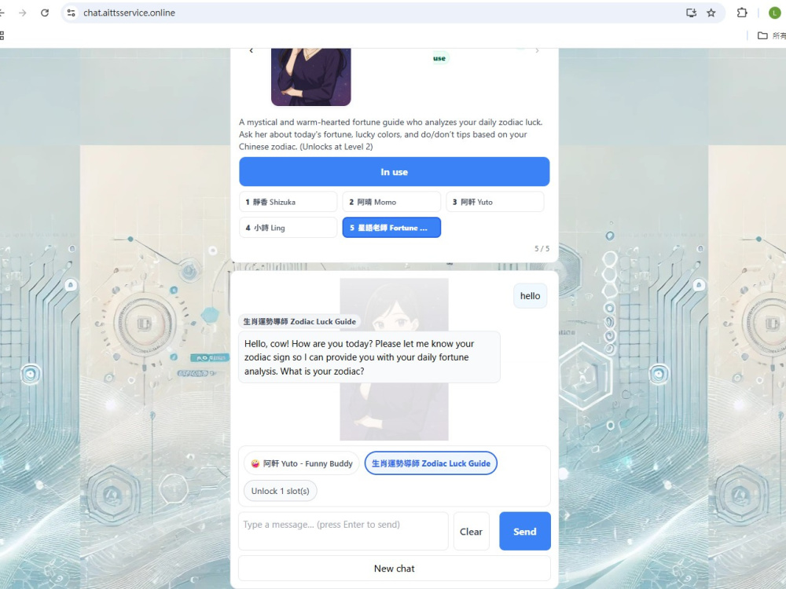Click the Zodiac Luck Guide name label above reply
786x589 pixels.
[299, 321]
